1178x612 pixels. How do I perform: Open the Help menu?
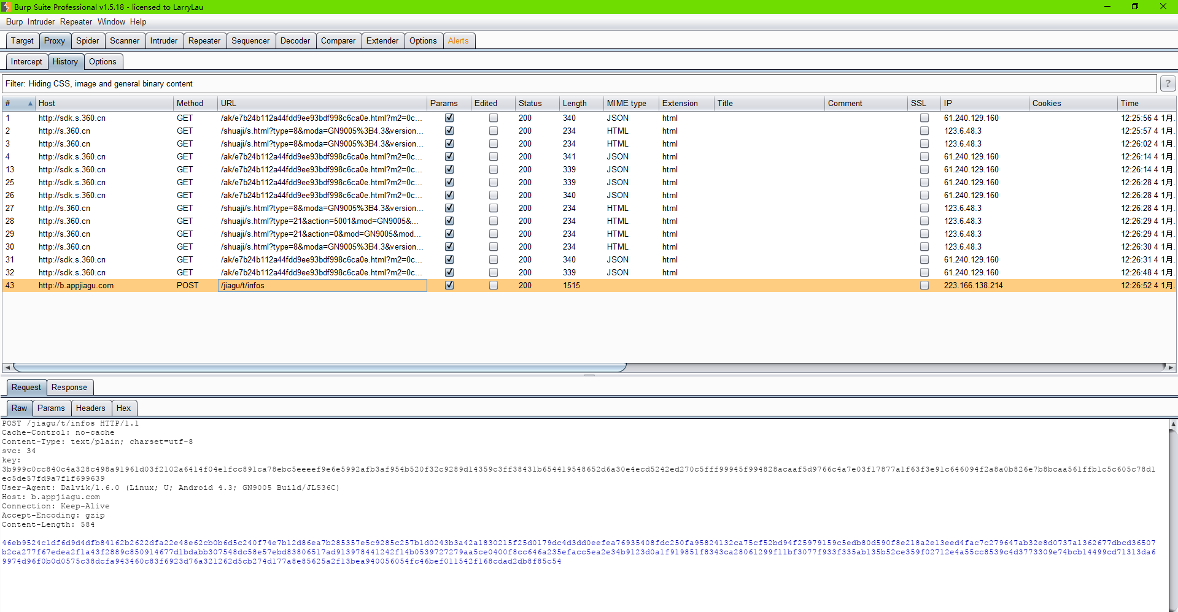pos(138,21)
